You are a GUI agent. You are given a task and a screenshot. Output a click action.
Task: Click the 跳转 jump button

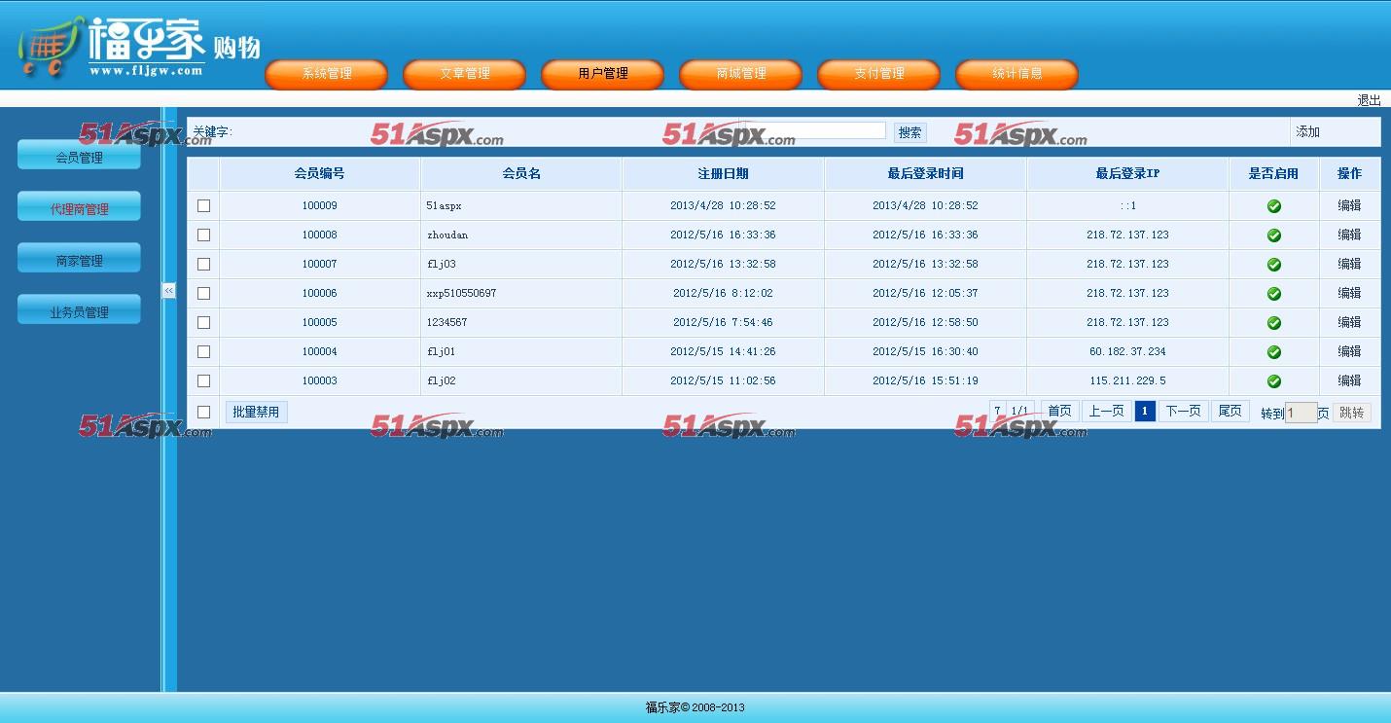tap(1352, 413)
